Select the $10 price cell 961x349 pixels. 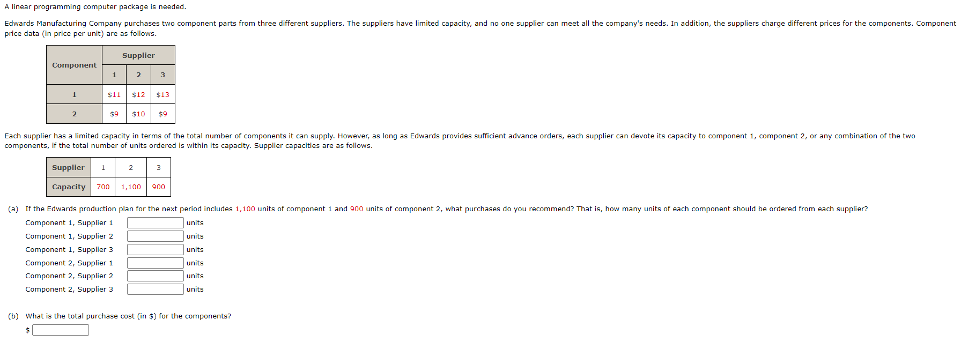(x=138, y=114)
